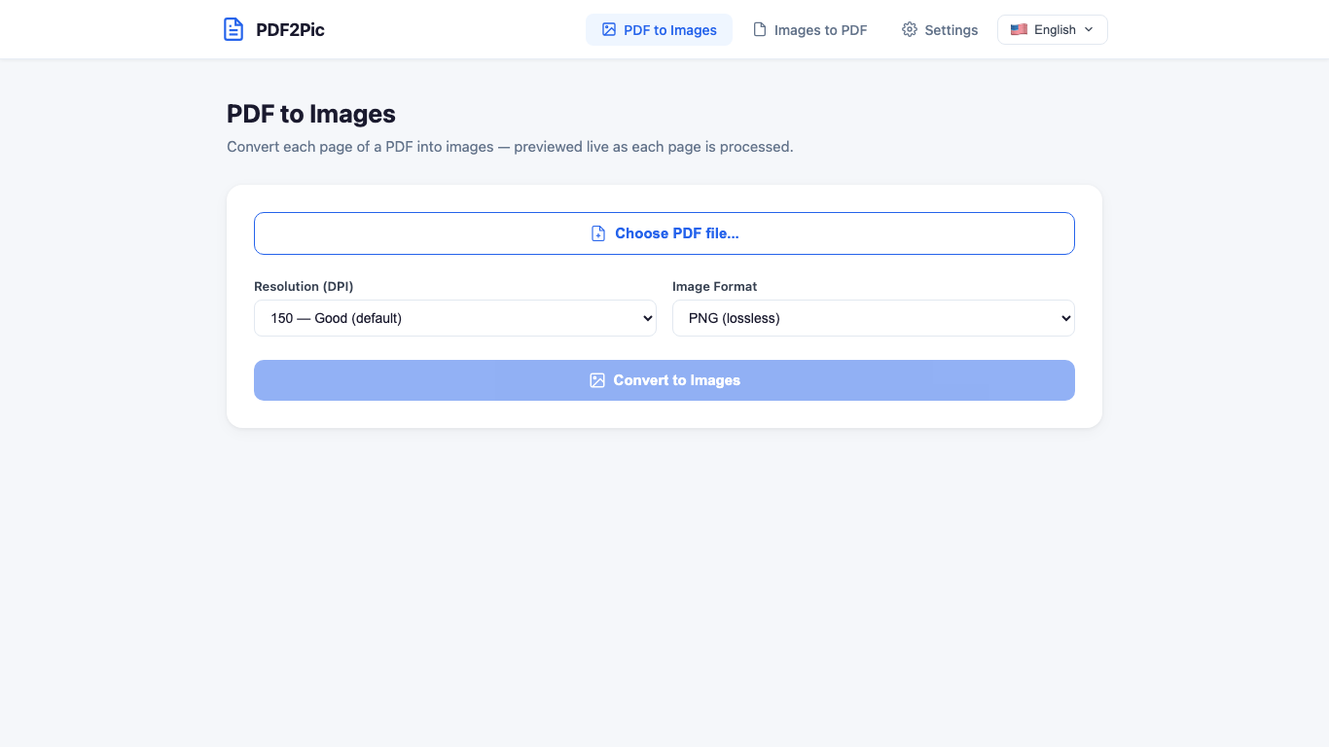Click the Resolution (DPI) label
Viewport: 1329px width, 747px height.
click(304, 286)
